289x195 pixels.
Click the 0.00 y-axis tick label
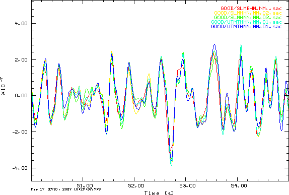(21, 96)
